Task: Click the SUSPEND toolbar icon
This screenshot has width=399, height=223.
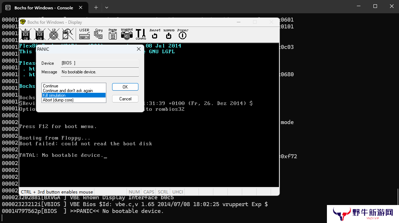Action: [169, 34]
